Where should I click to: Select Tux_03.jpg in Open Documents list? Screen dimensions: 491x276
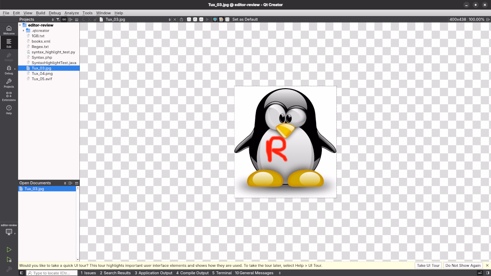[47, 189]
